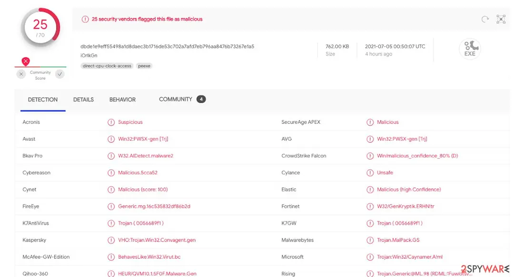Click the warning icon in Acronis row

[x=111, y=122]
